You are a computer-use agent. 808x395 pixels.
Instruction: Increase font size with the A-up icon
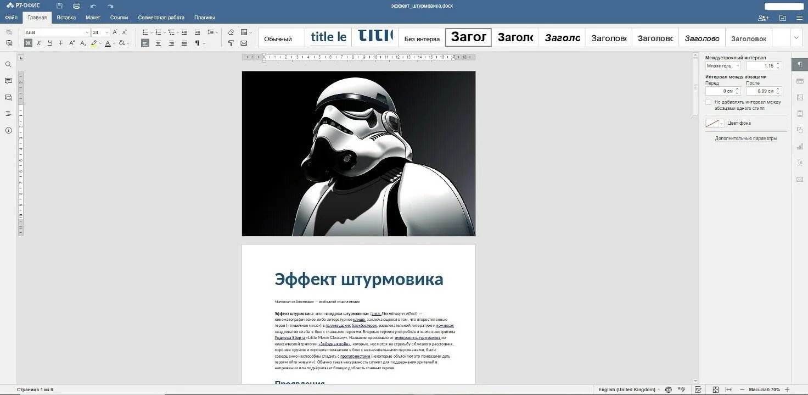pos(115,32)
